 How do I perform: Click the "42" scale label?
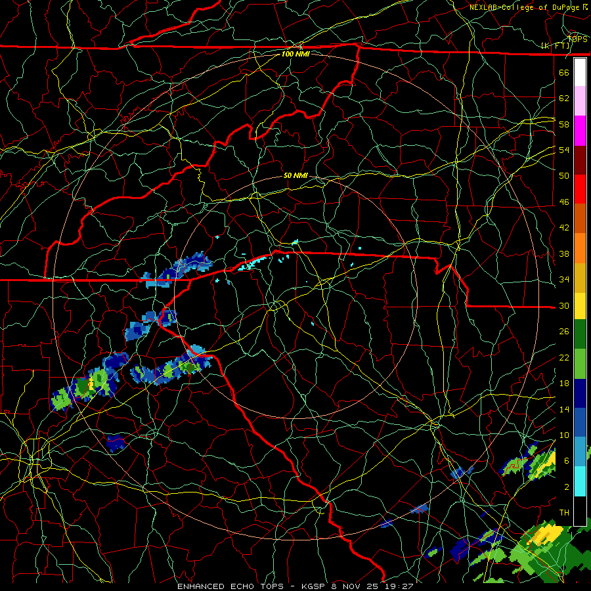564,228
